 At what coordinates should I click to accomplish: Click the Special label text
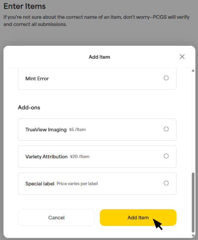pos(40,184)
